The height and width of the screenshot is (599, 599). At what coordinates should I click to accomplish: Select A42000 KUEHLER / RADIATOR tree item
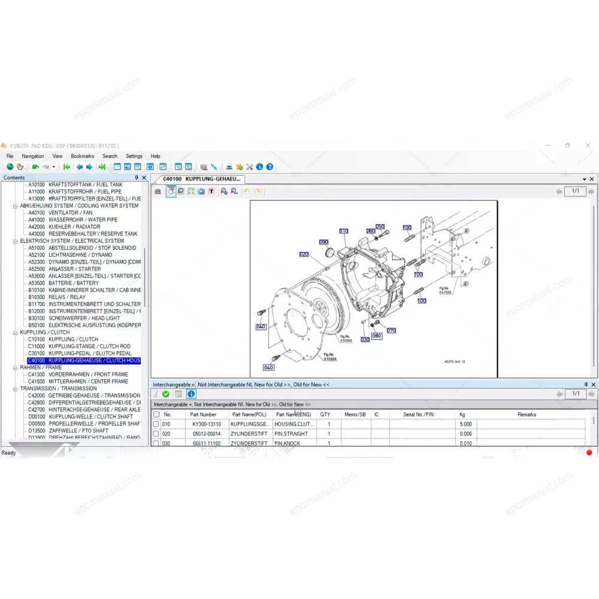(64, 227)
